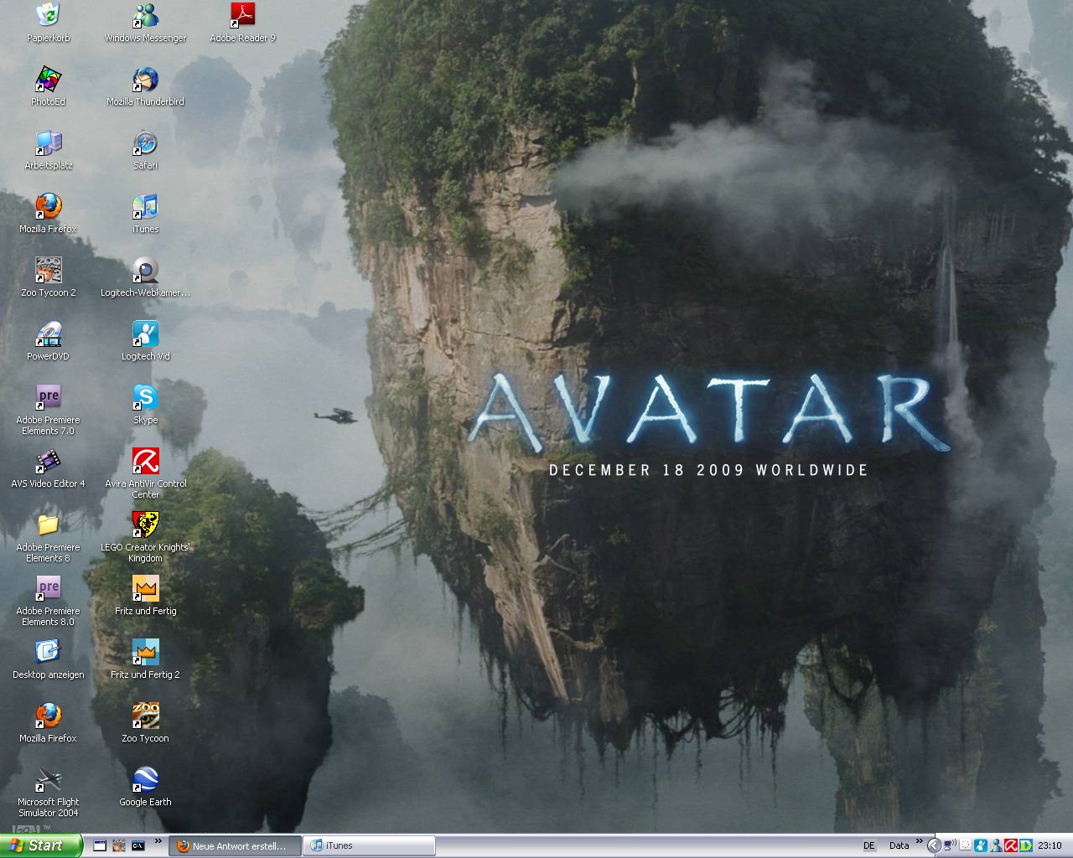
Task: Select the Fritz und Fertig icon
Action: click(x=145, y=596)
